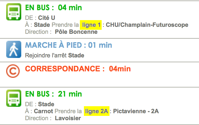Screen dimensions: 199x125
Task: Click the Carnot arrival stop name
Action: coord(43,111)
